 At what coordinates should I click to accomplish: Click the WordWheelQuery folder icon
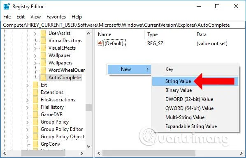coord(43,70)
